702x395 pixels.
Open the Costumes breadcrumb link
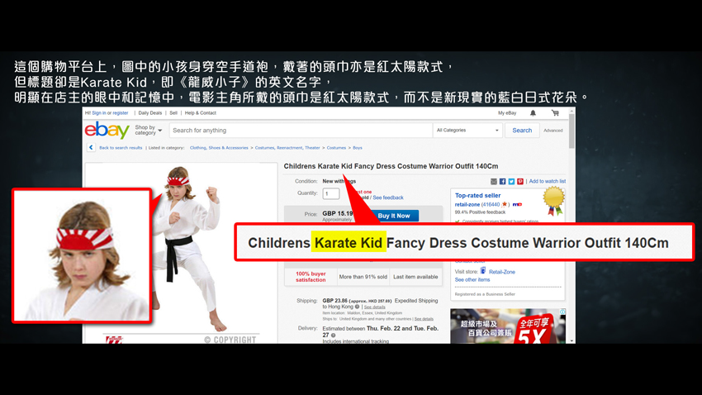pos(336,147)
